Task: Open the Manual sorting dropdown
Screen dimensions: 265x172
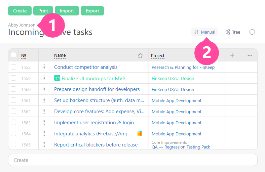Action: coord(205,32)
